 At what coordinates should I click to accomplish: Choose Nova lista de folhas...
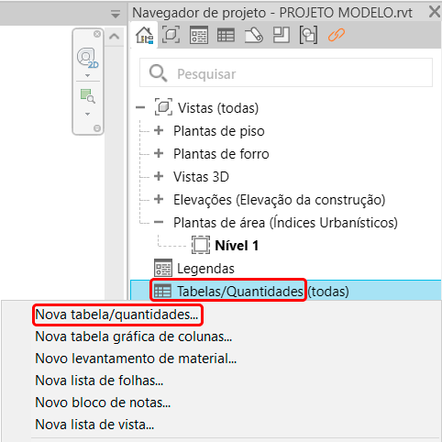coord(99,381)
